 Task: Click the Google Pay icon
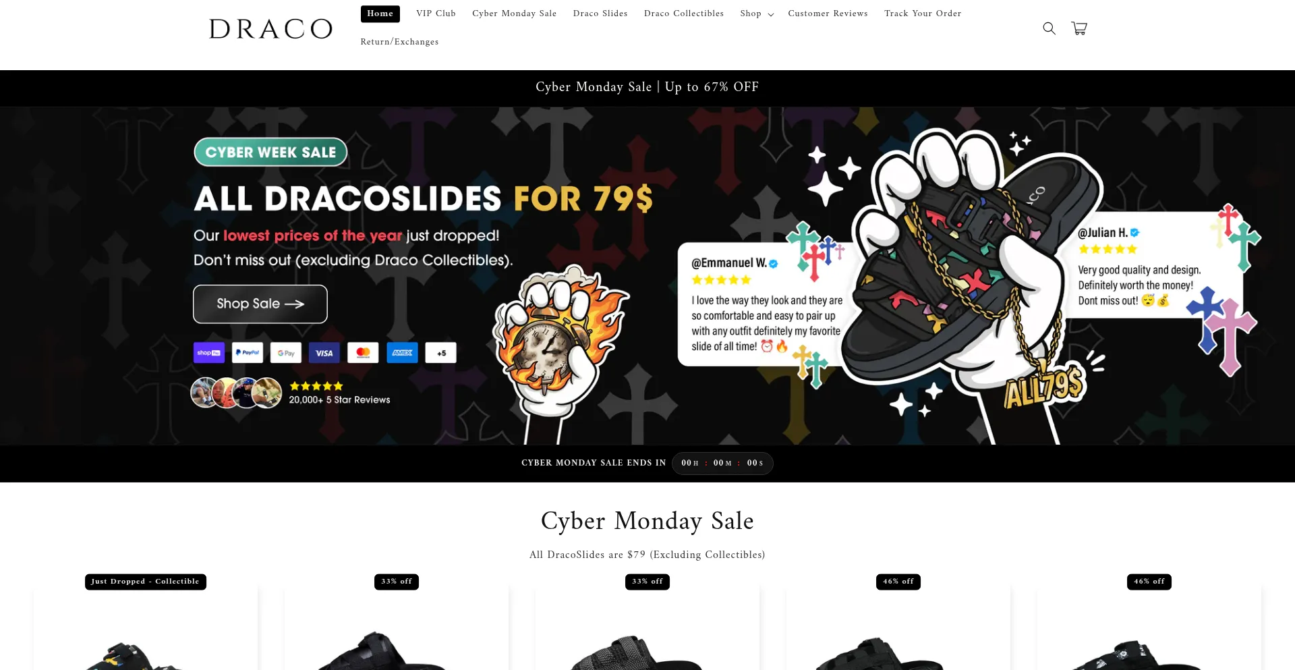coord(286,353)
